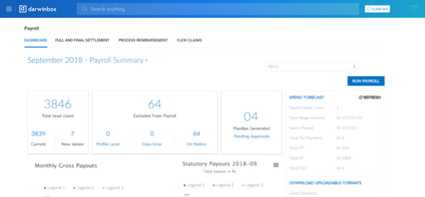
Task: Expand September 2018 Payroll Summary dropdown
Action: (x=88, y=60)
